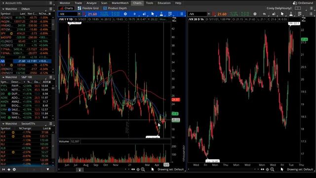This screenshot has height=178, width=316.
Task: Collapse the left sidebar with arrow icon
Action: pos(3,170)
